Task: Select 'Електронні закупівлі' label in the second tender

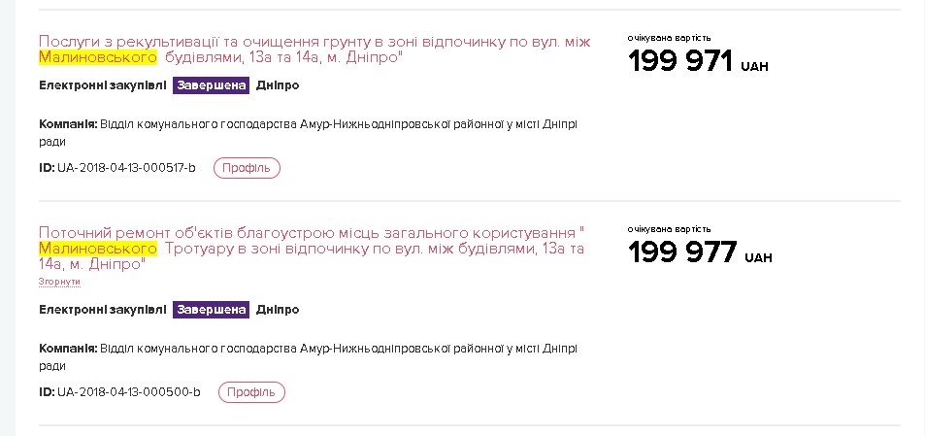Action: (102, 310)
